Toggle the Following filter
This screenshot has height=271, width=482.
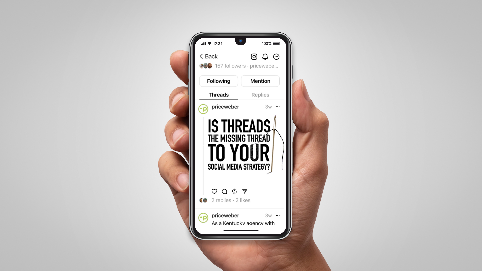(x=218, y=81)
